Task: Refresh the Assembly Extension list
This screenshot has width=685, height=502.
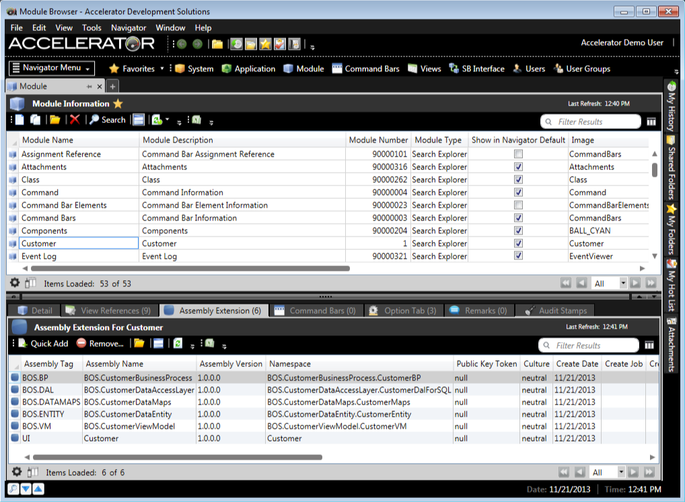Action: [x=178, y=343]
